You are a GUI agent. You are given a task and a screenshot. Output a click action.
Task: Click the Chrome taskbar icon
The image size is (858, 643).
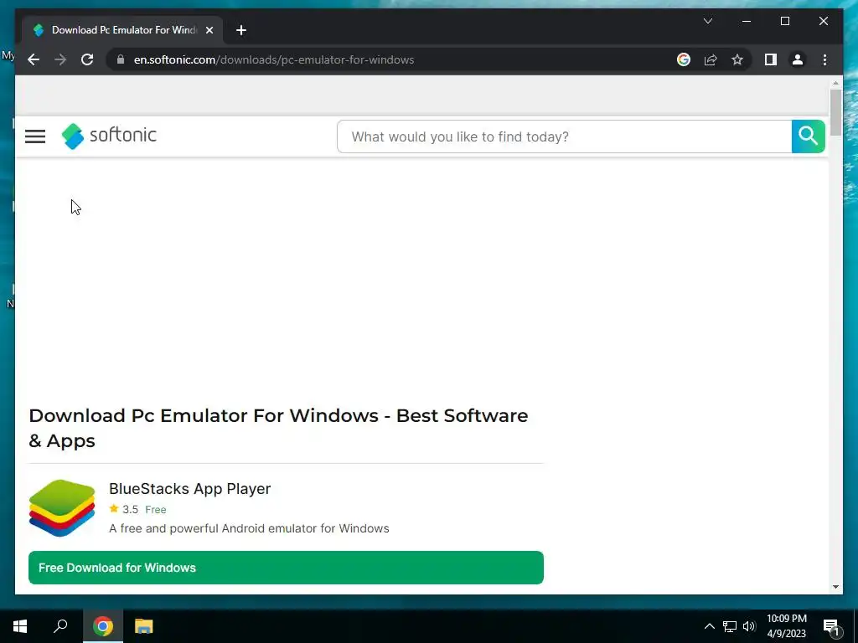pos(102,626)
